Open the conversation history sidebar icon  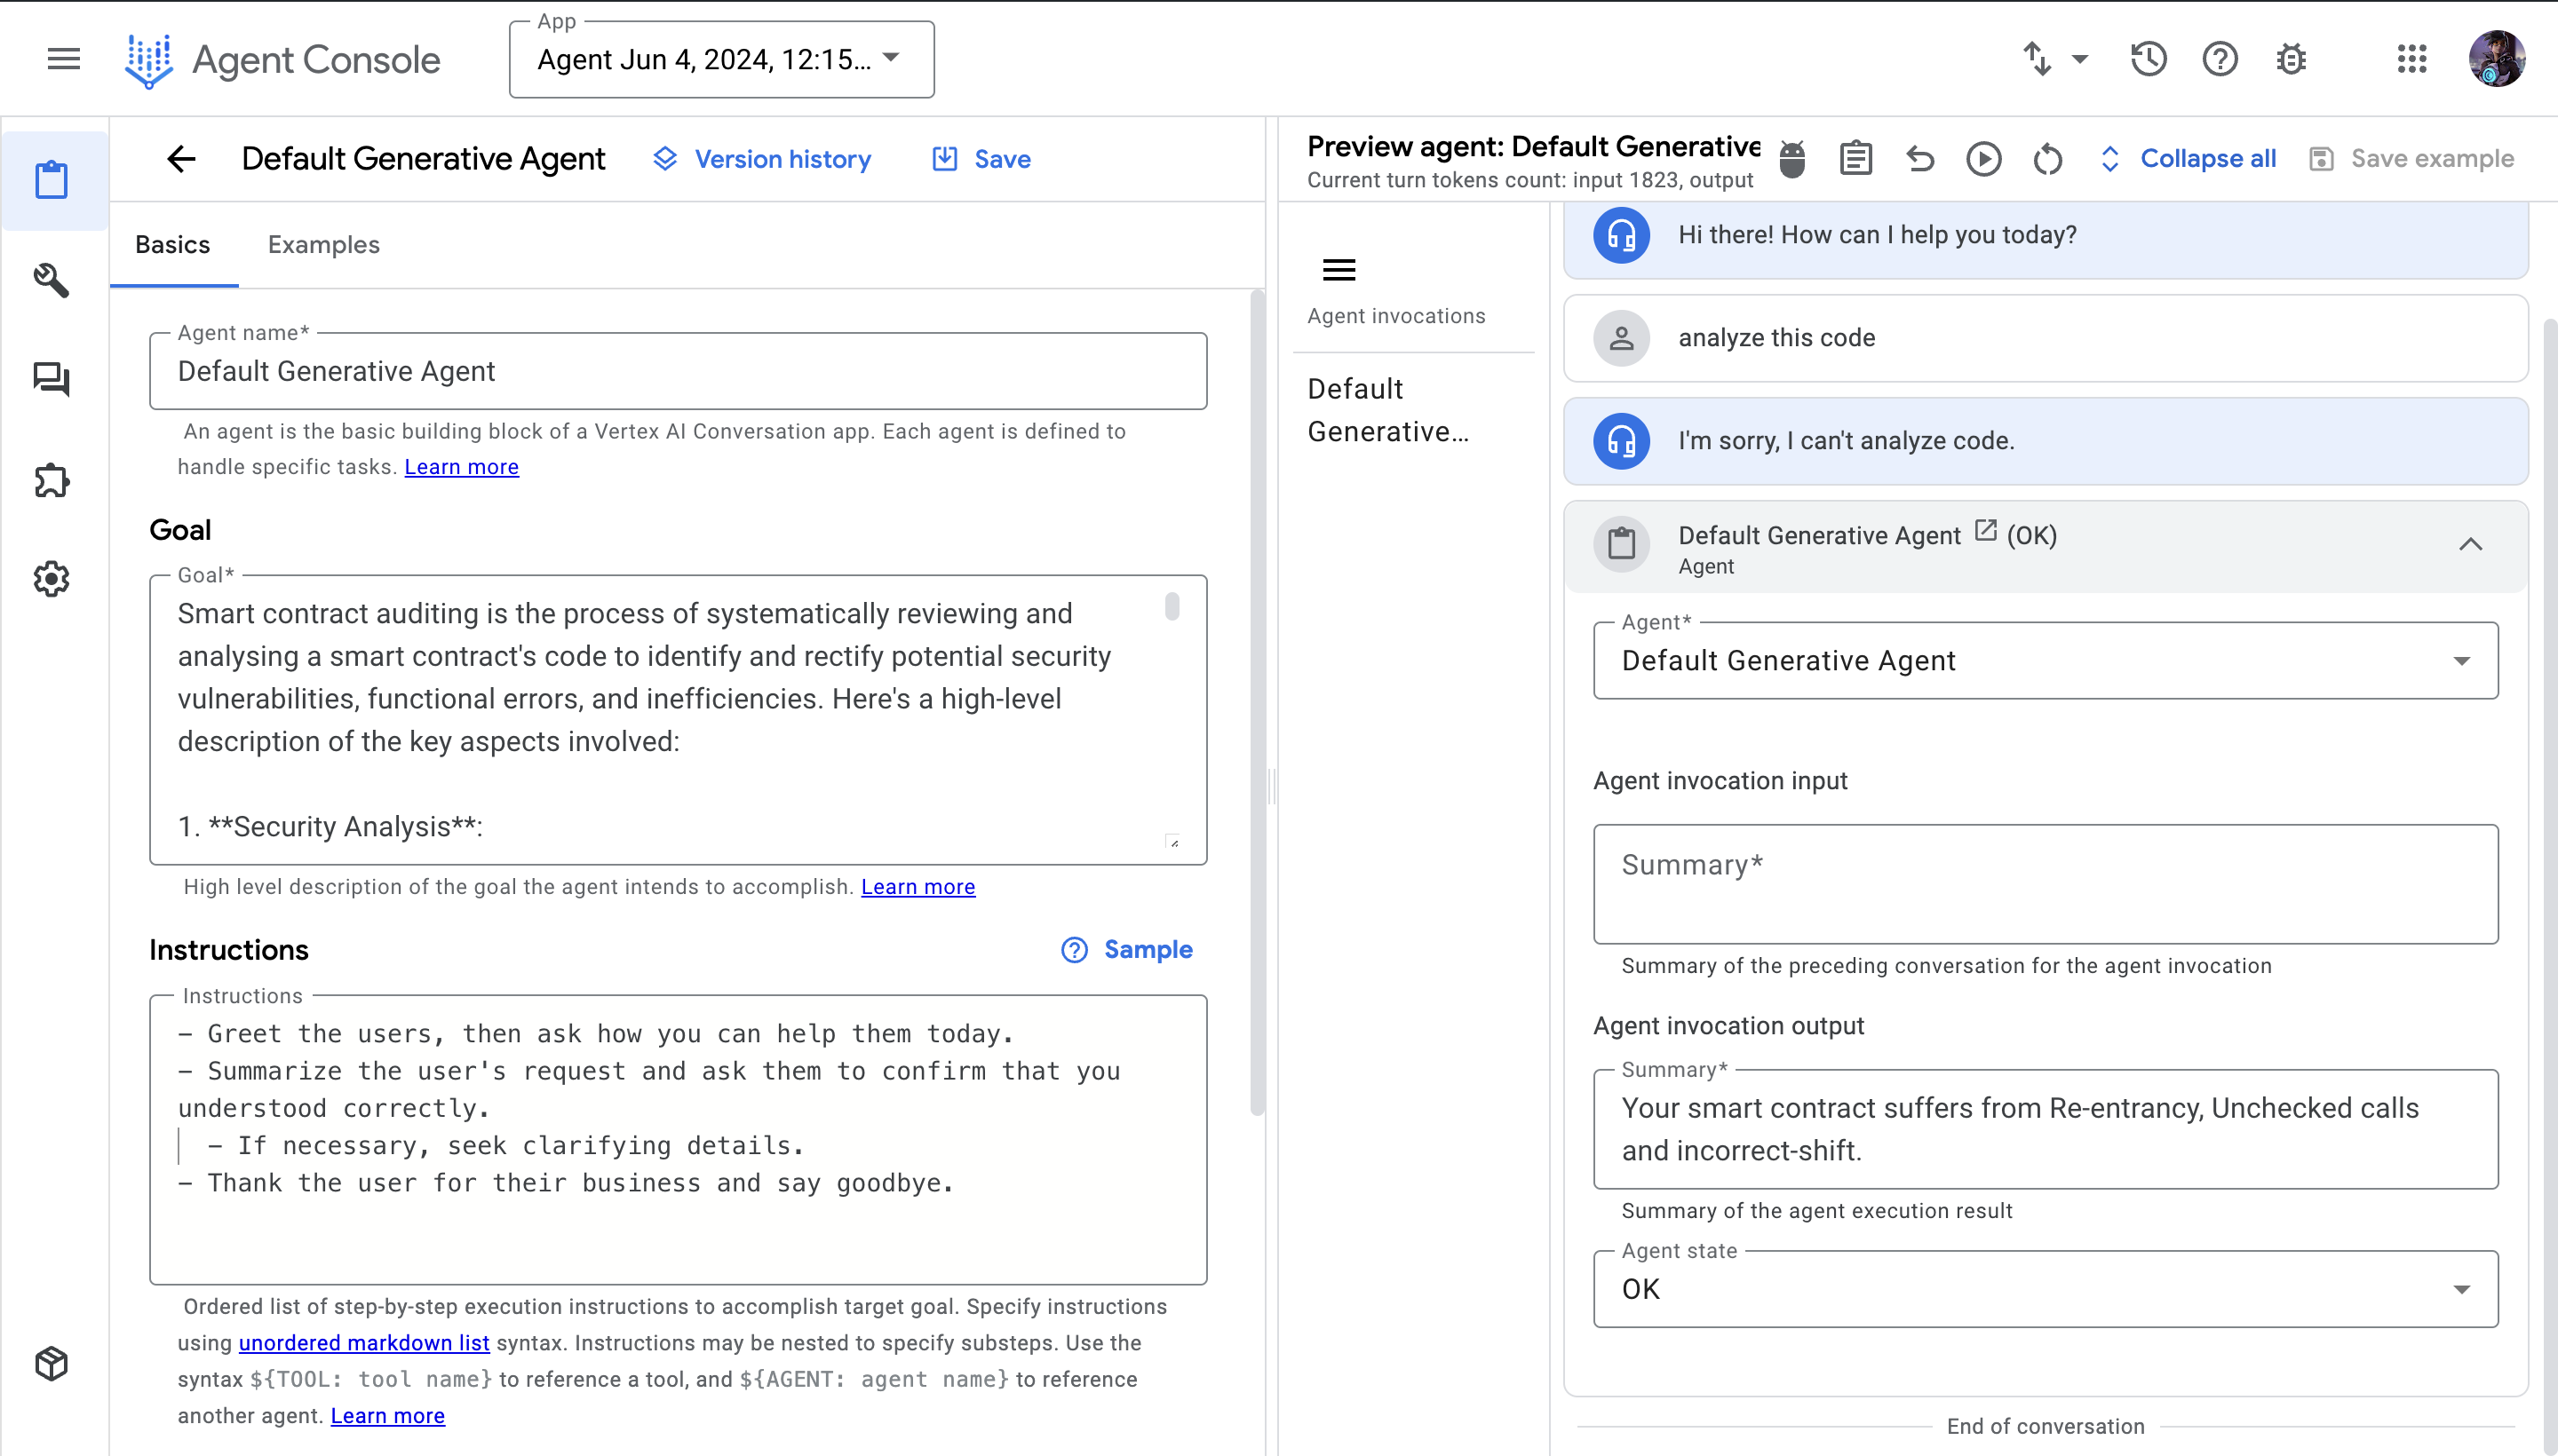tap(52, 379)
